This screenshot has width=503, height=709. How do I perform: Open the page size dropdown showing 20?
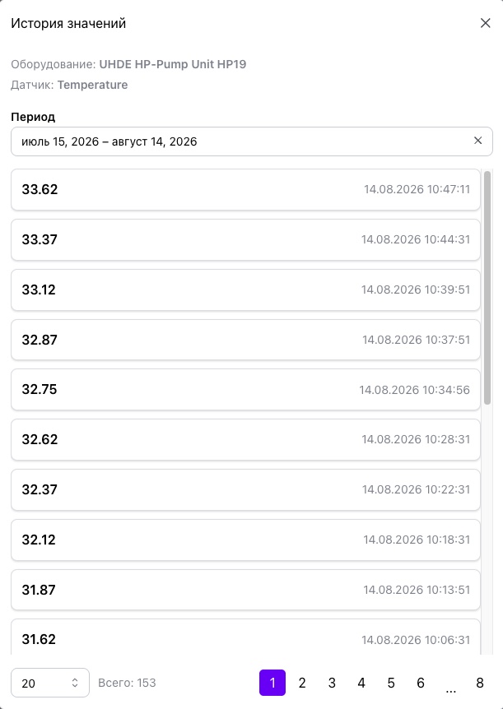coord(49,683)
